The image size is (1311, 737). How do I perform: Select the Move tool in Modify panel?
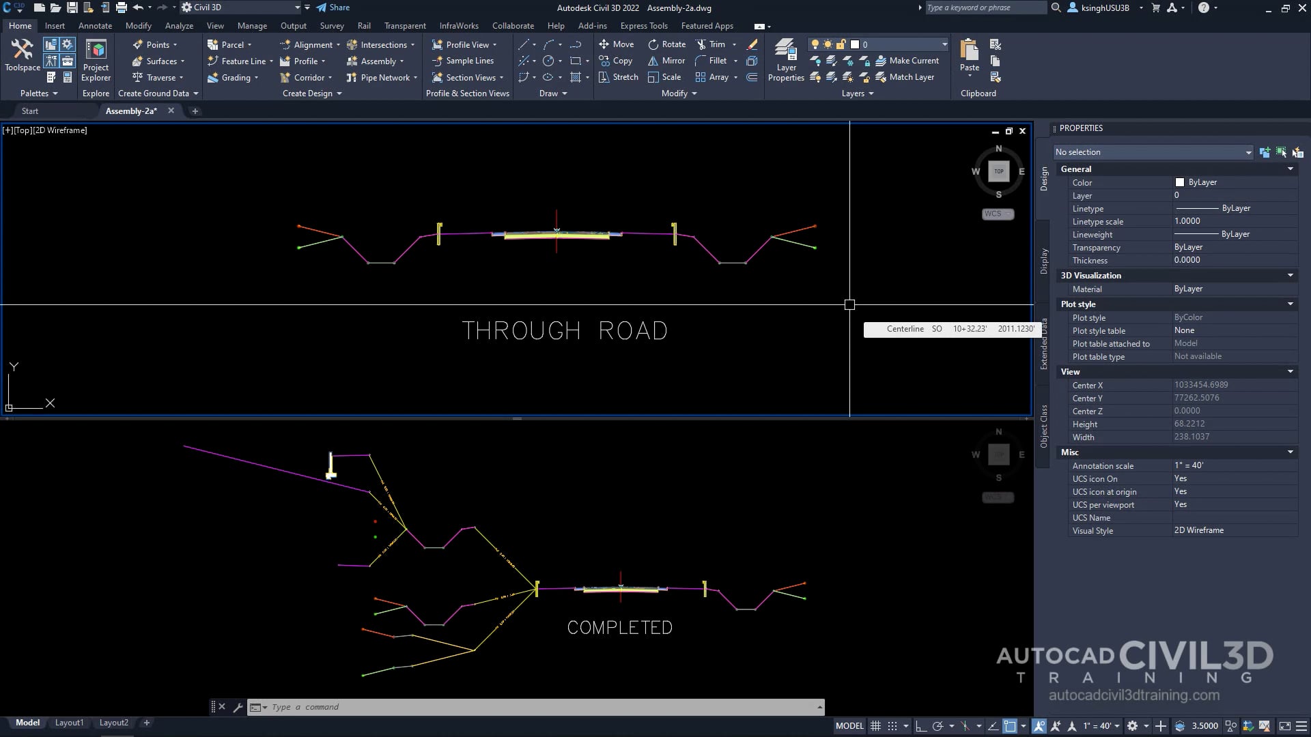click(617, 44)
